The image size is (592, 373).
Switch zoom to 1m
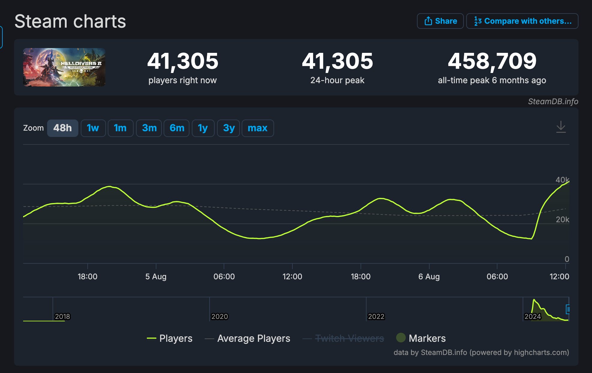click(120, 128)
